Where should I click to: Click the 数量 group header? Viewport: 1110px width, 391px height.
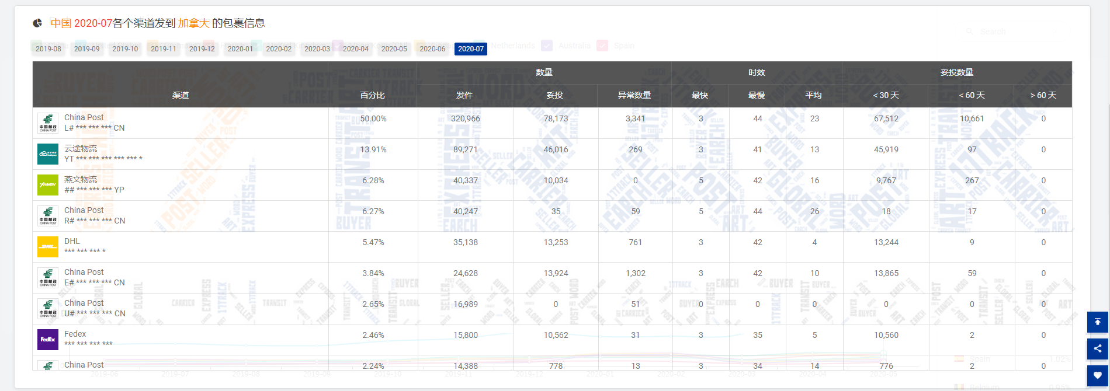(544, 72)
